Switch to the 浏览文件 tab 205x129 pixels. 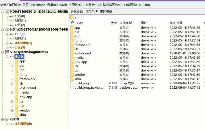91,11
